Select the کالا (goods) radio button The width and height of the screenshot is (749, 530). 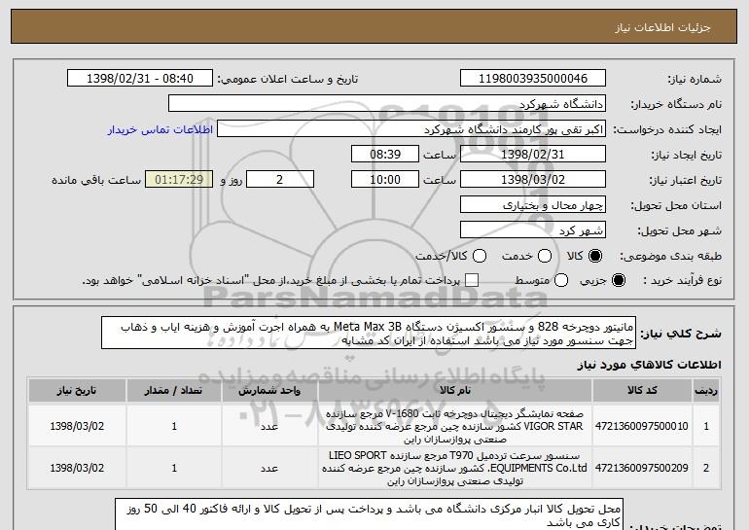tap(595, 256)
